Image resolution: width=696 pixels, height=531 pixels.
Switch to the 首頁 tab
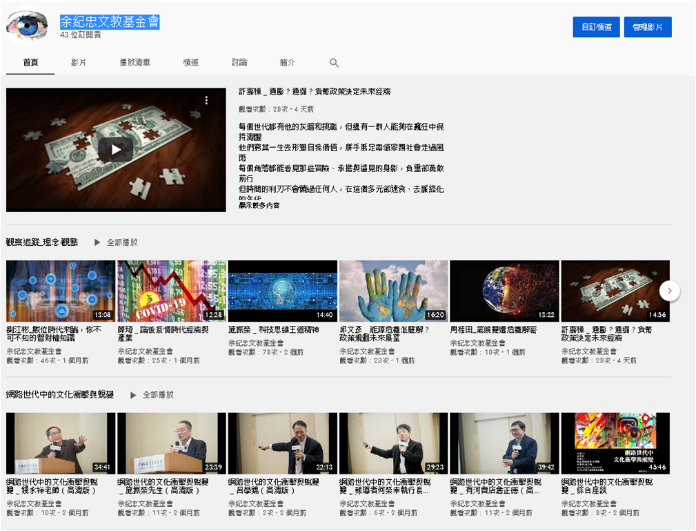[x=30, y=62]
